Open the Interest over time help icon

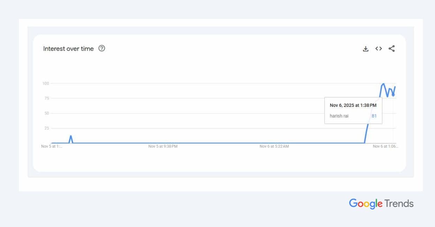(102, 49)
